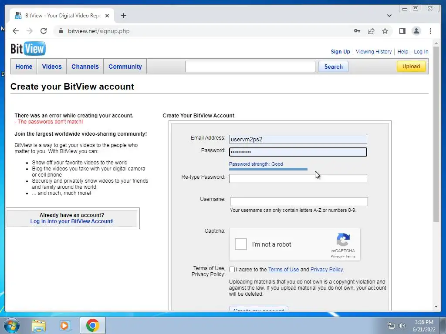Click the padlock site info icon
446x334 pixels.
[61, 31]
